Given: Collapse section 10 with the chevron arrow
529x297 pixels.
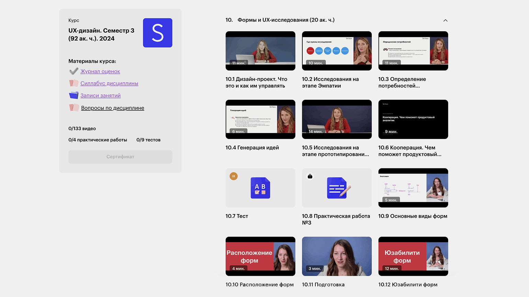Looking at the screenshot, I should [x=445, y=21].
